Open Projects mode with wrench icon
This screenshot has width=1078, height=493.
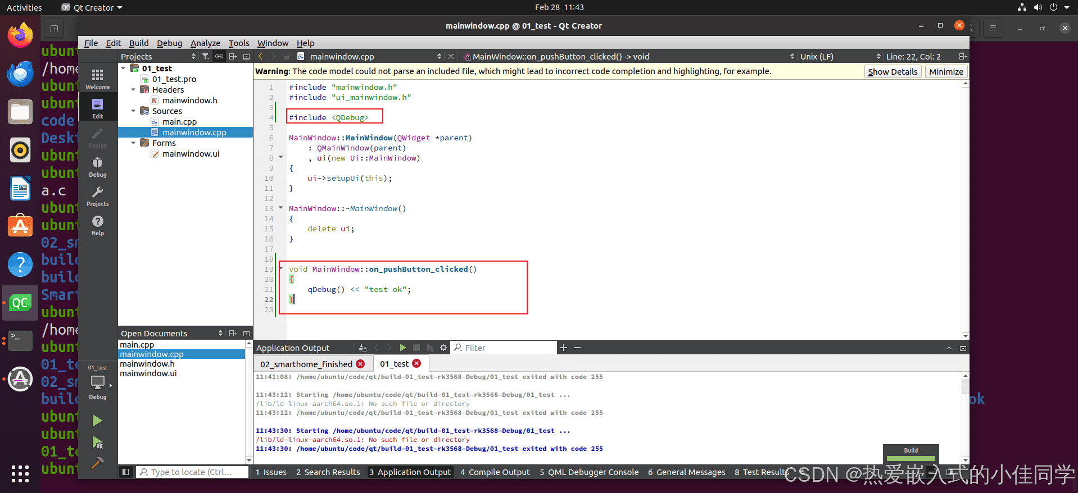pos(97,195)
